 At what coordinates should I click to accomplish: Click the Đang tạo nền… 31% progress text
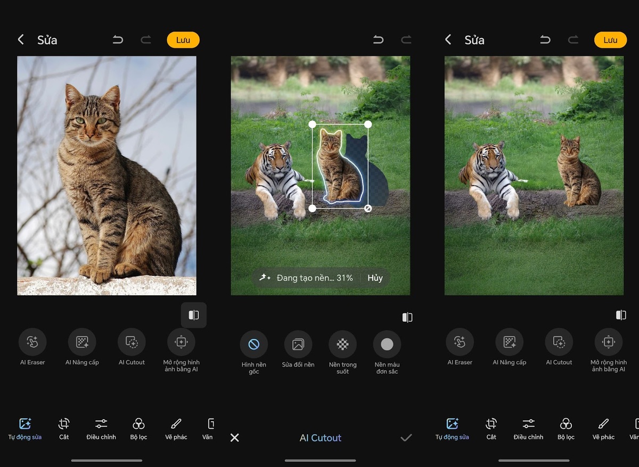(x=315, y=278)
